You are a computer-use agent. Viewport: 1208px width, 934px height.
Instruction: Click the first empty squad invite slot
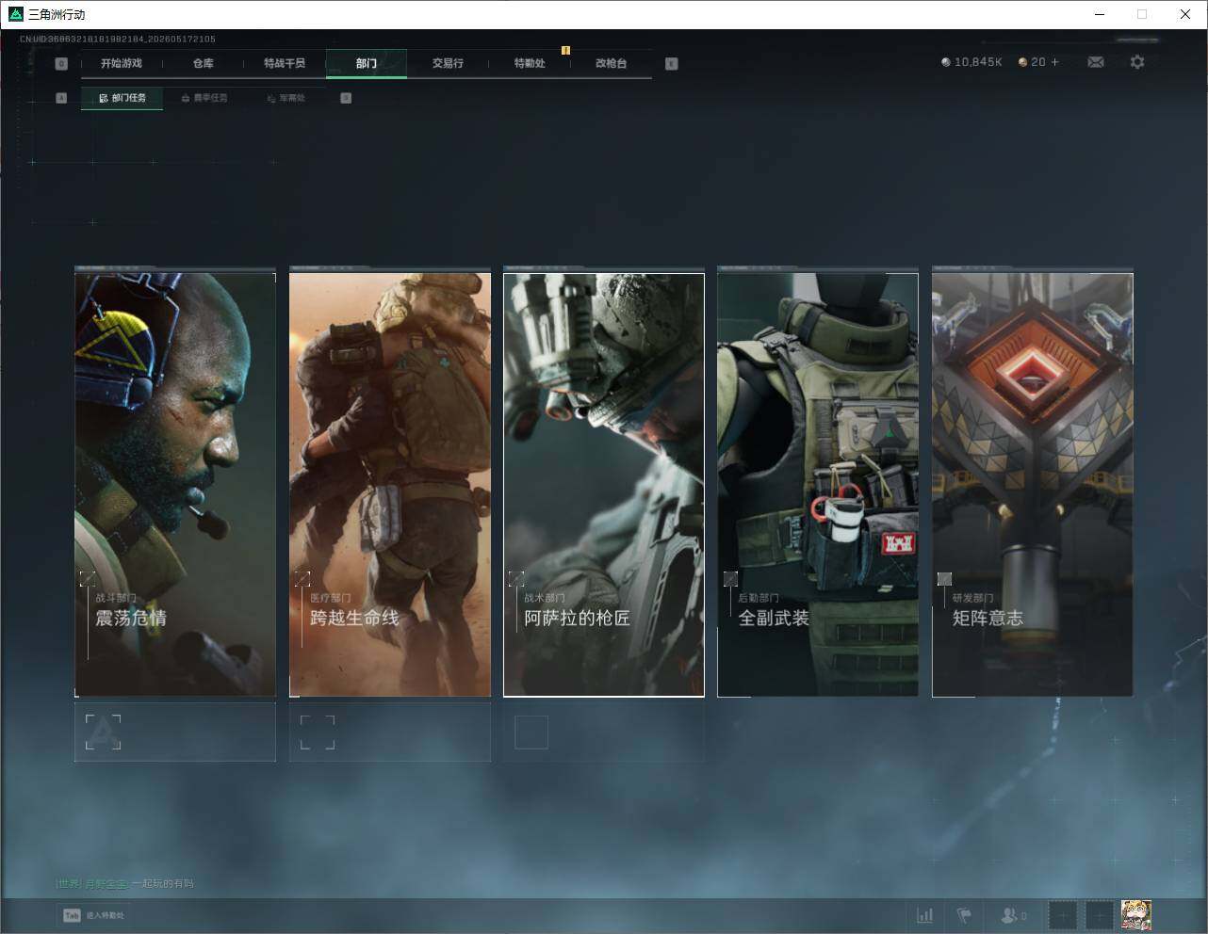click(1062, 914)
